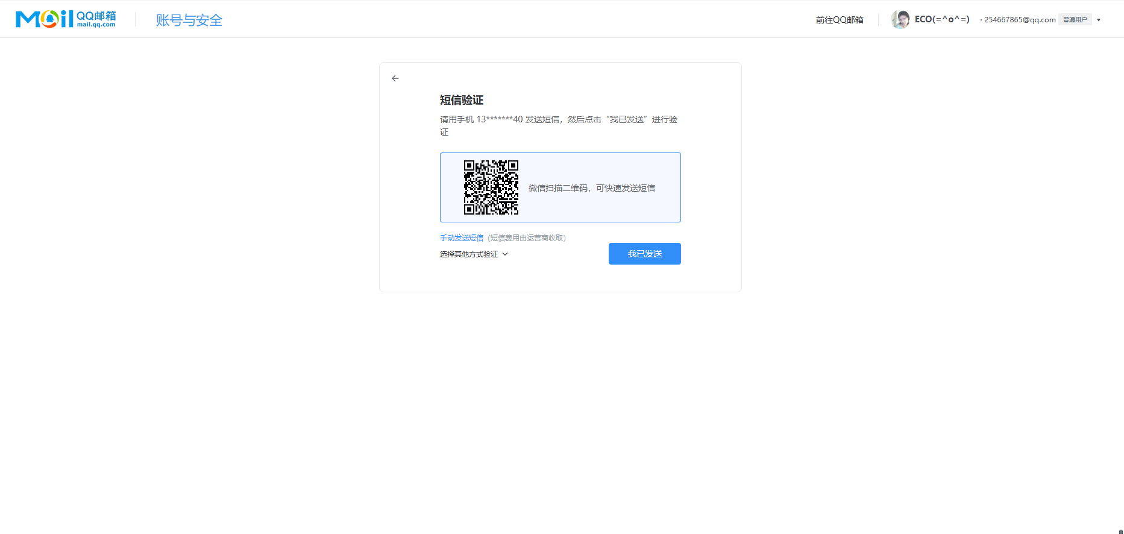Click the small gray icon at page bottom corner
Screen dimensions: 1124x534
[x=1120, y=532]
